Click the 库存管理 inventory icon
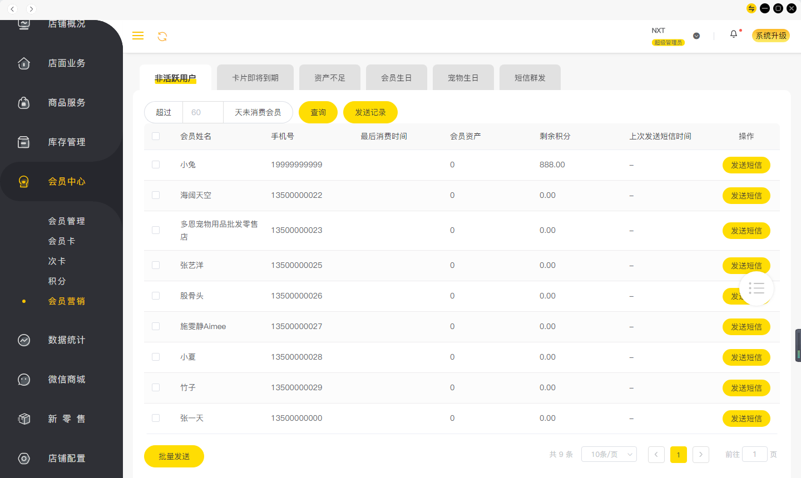 (24, 142)
